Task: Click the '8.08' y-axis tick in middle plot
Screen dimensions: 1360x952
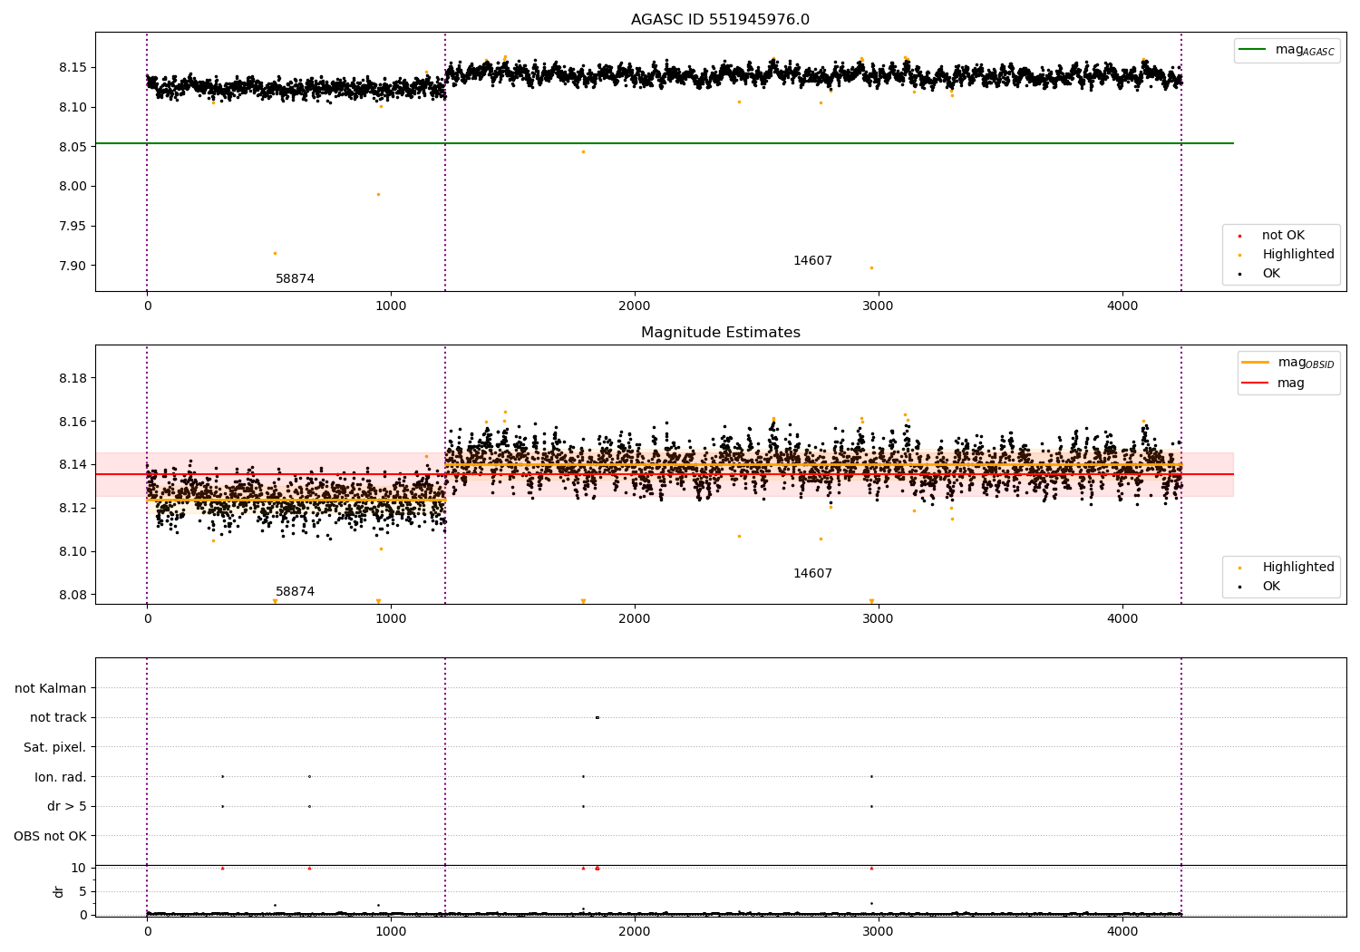Action: click(73, 596)
